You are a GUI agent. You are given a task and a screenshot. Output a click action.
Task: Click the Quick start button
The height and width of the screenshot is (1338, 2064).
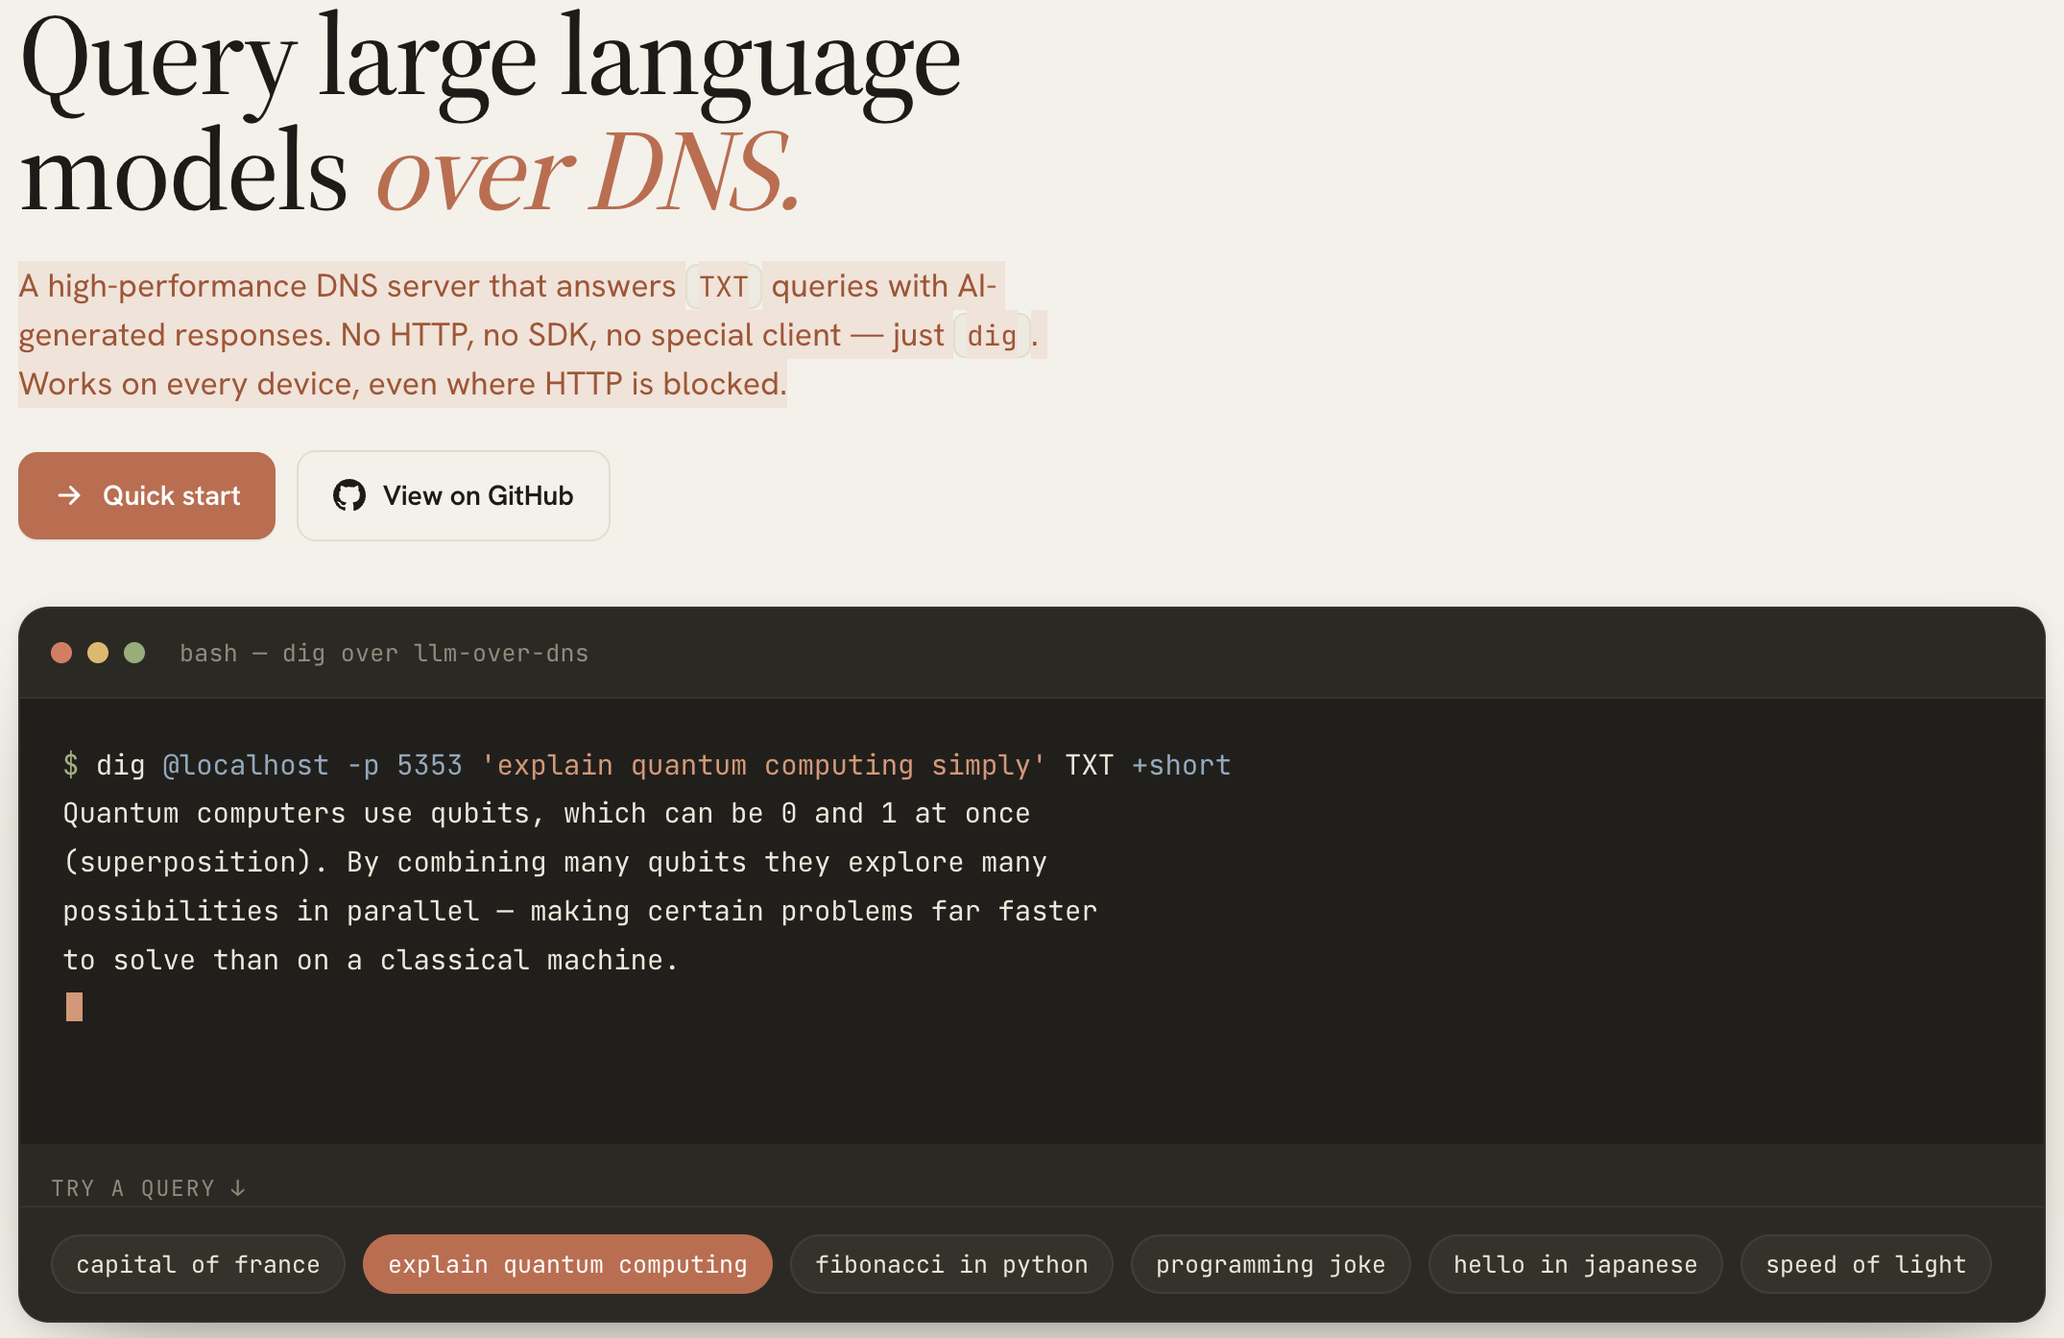[x=147, y=496]
